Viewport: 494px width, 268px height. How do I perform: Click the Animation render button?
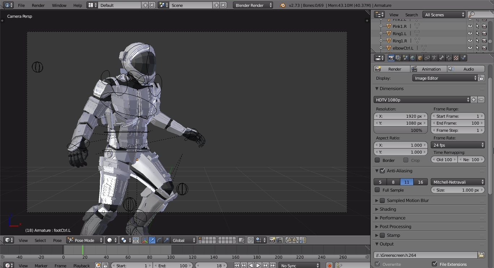tap(429, 69)
